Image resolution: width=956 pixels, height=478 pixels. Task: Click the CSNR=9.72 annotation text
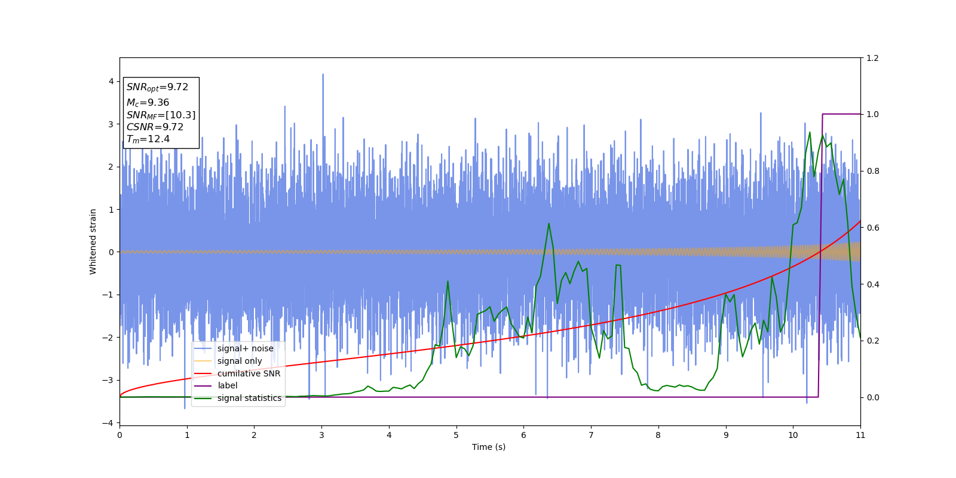tap(155, 127)
